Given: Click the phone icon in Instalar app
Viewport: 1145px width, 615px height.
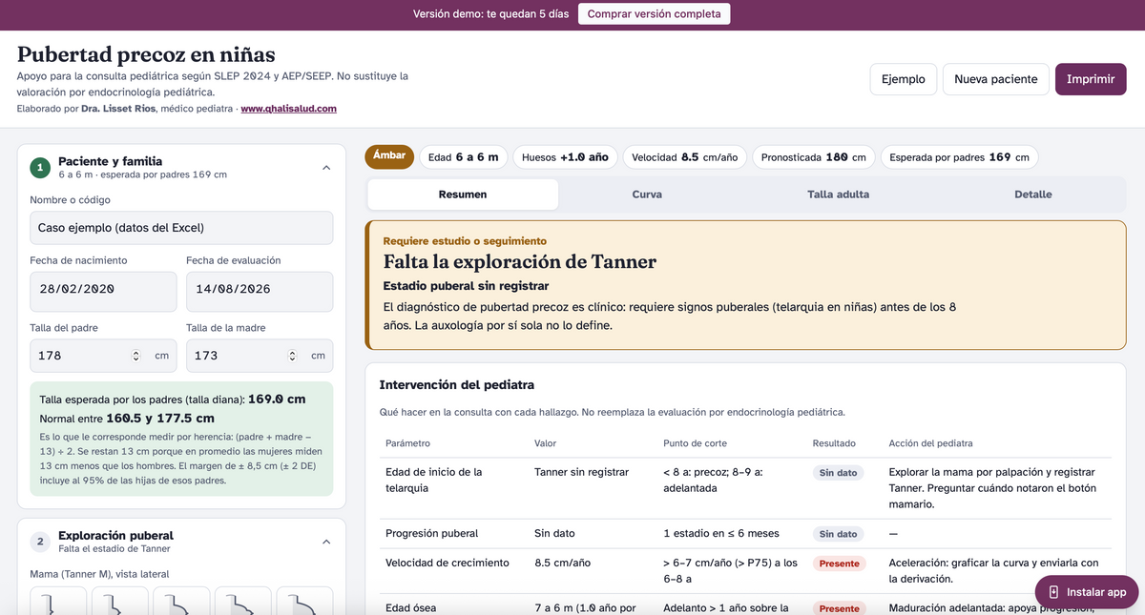Looking at the screenshot, I should coord(1053,592).
